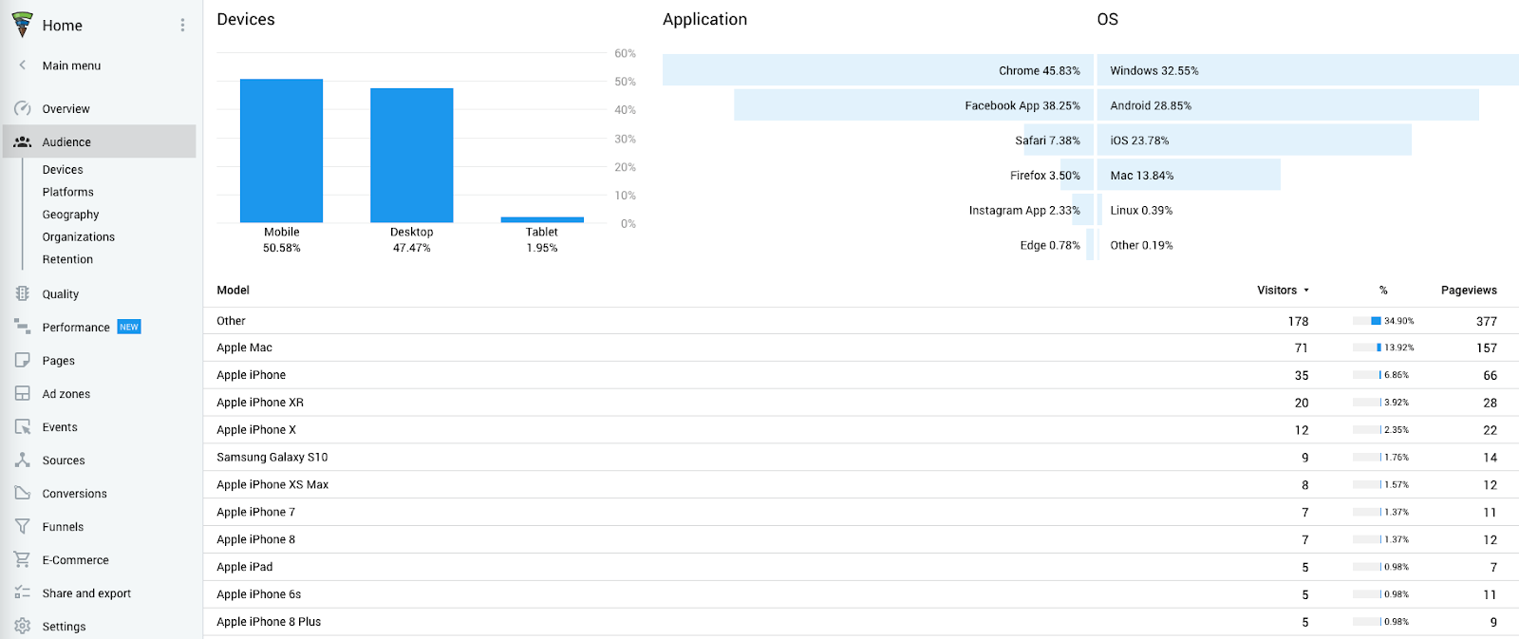
Task: Click the Edge 0.78% label
Action: 1050,245
